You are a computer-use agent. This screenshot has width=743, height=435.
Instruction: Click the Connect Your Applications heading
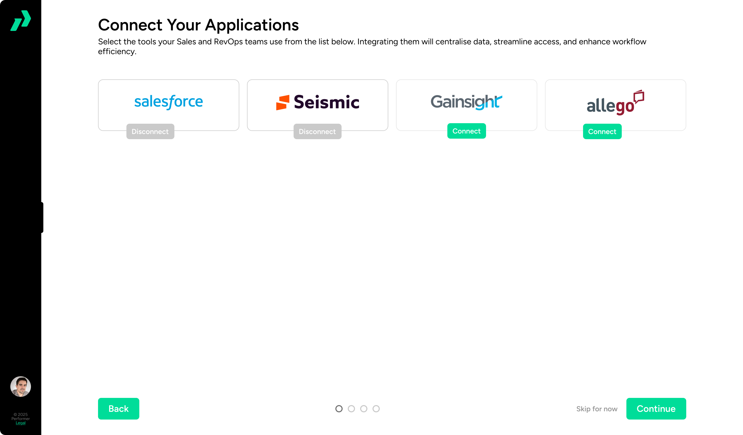(198, 25)
